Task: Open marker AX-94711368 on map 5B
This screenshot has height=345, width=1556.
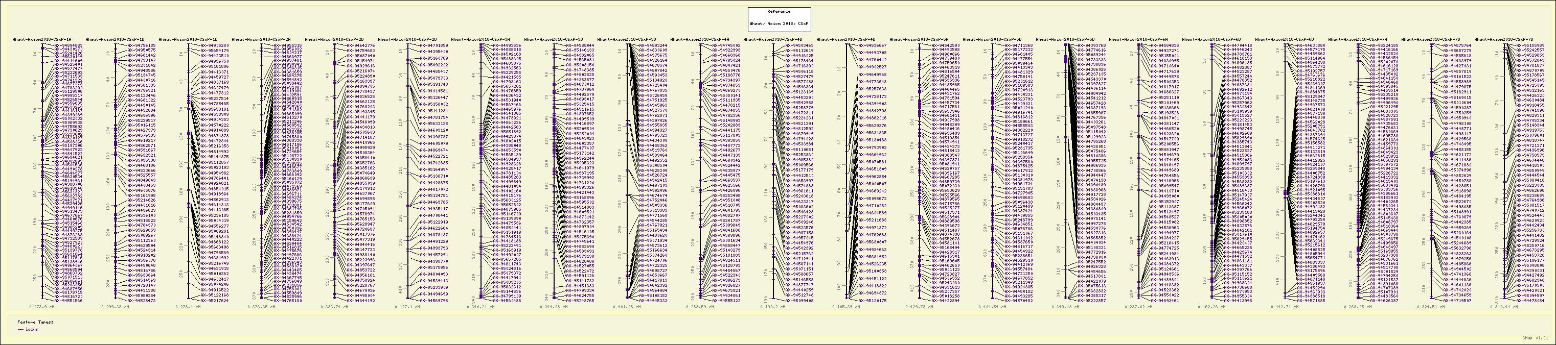Action: [x=1018, y=45]
